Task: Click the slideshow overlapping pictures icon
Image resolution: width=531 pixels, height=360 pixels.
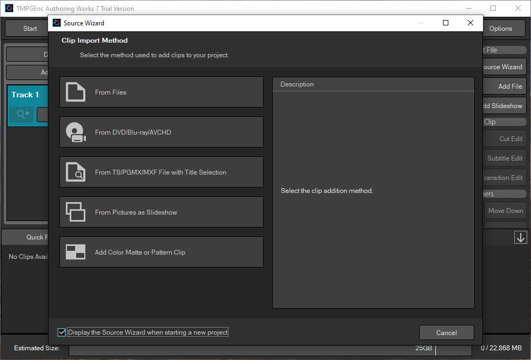Action: (75, 212)
